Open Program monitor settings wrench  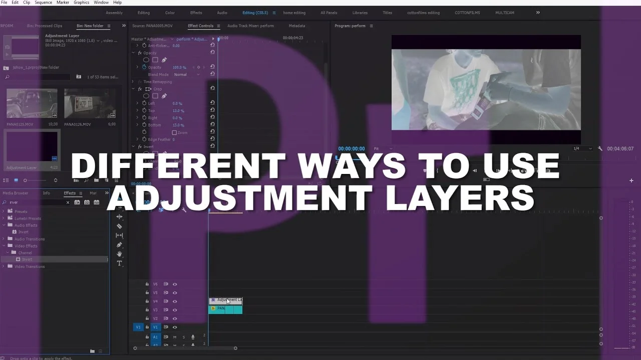point(600,148)
